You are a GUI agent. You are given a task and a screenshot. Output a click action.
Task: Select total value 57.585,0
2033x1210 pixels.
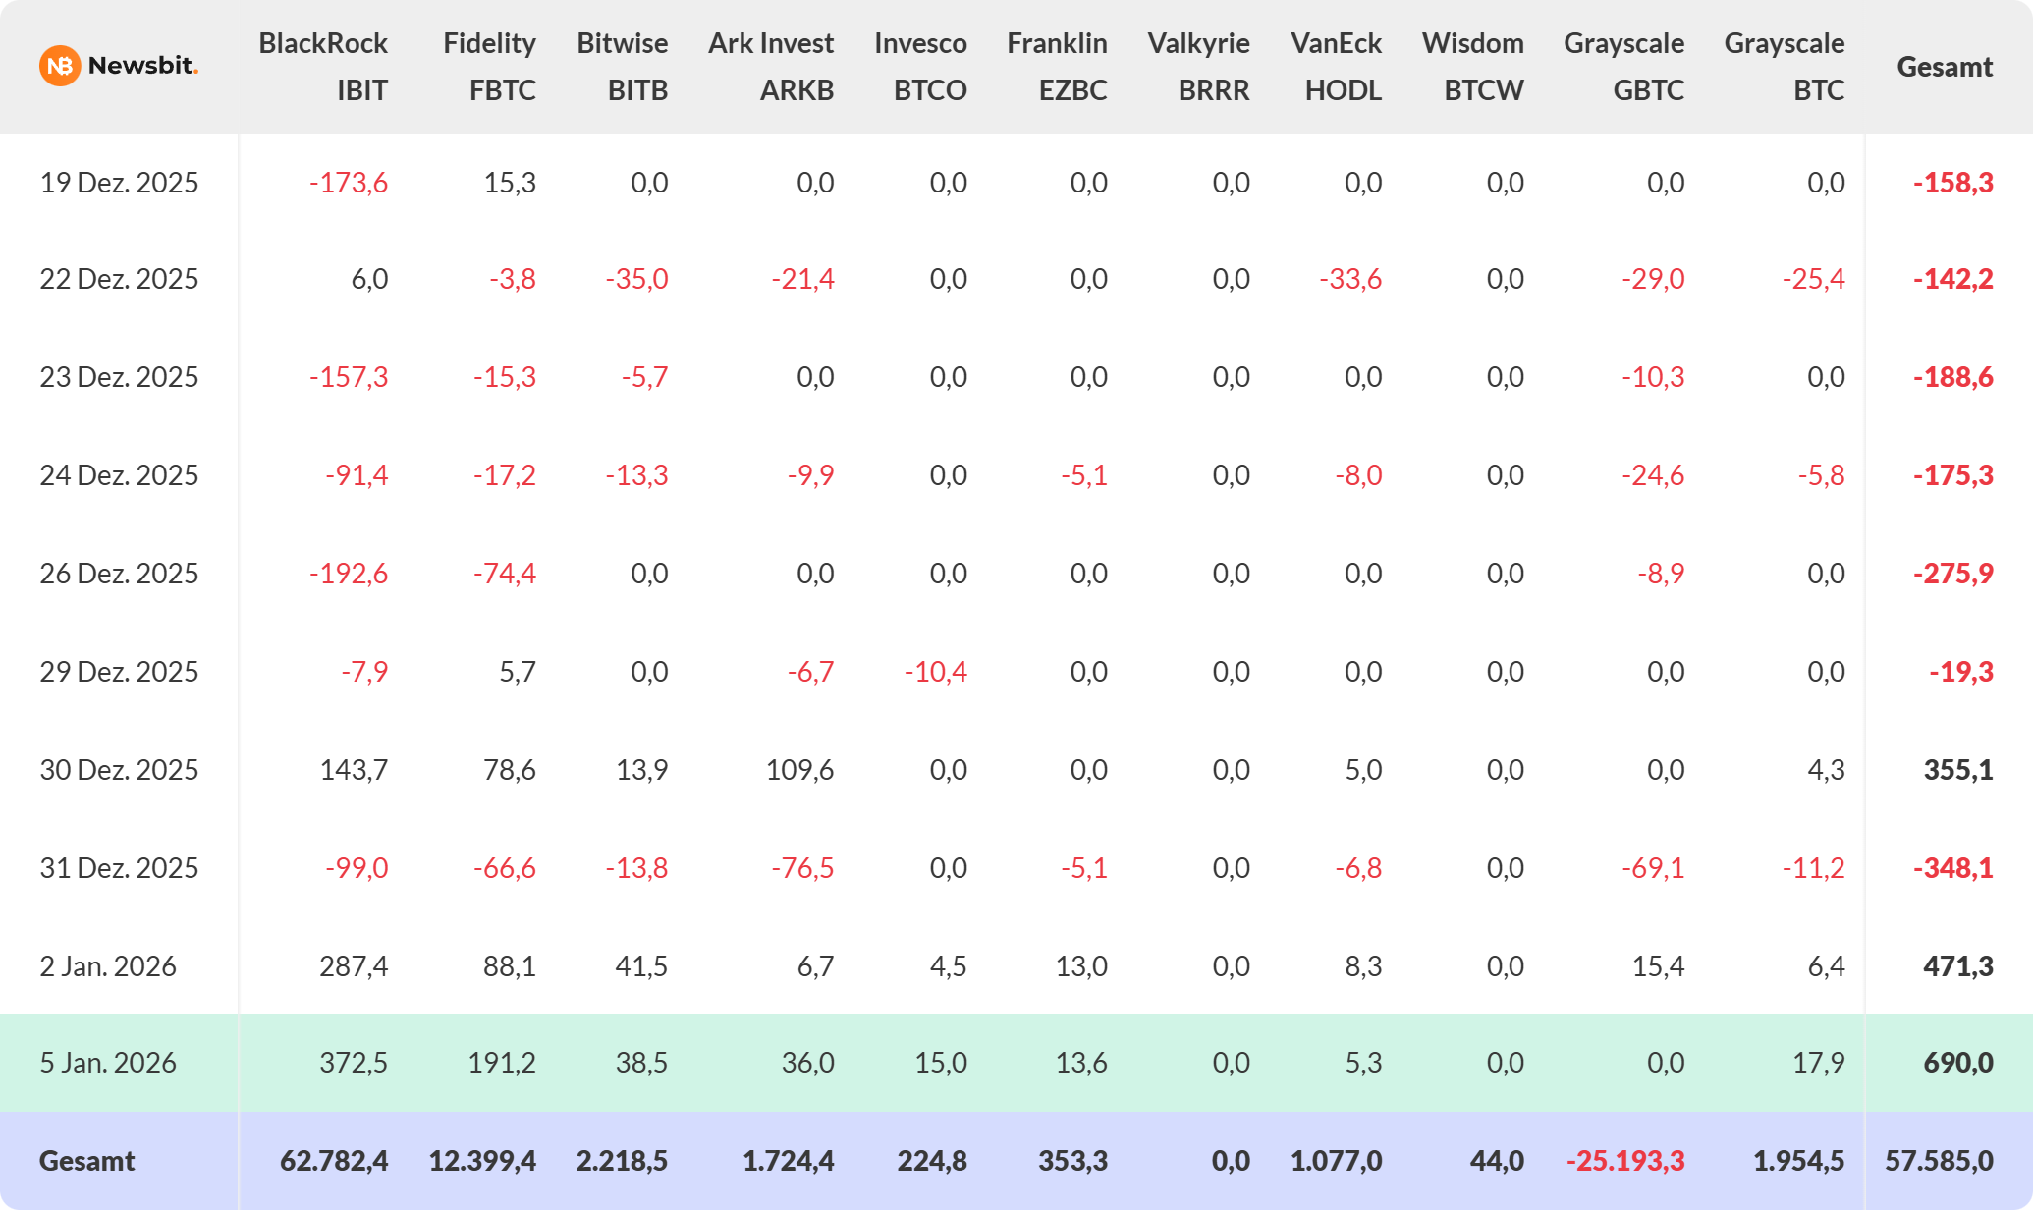pyautogui.click(x=1939, y=1161)
